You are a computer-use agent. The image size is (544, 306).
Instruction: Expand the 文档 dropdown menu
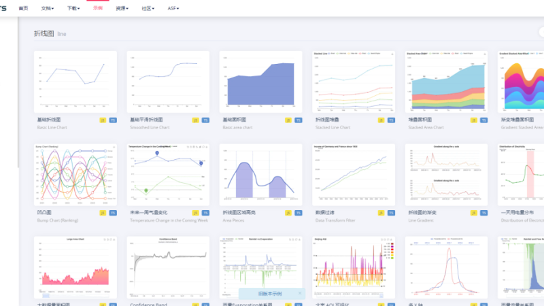(x=48, y=8)
